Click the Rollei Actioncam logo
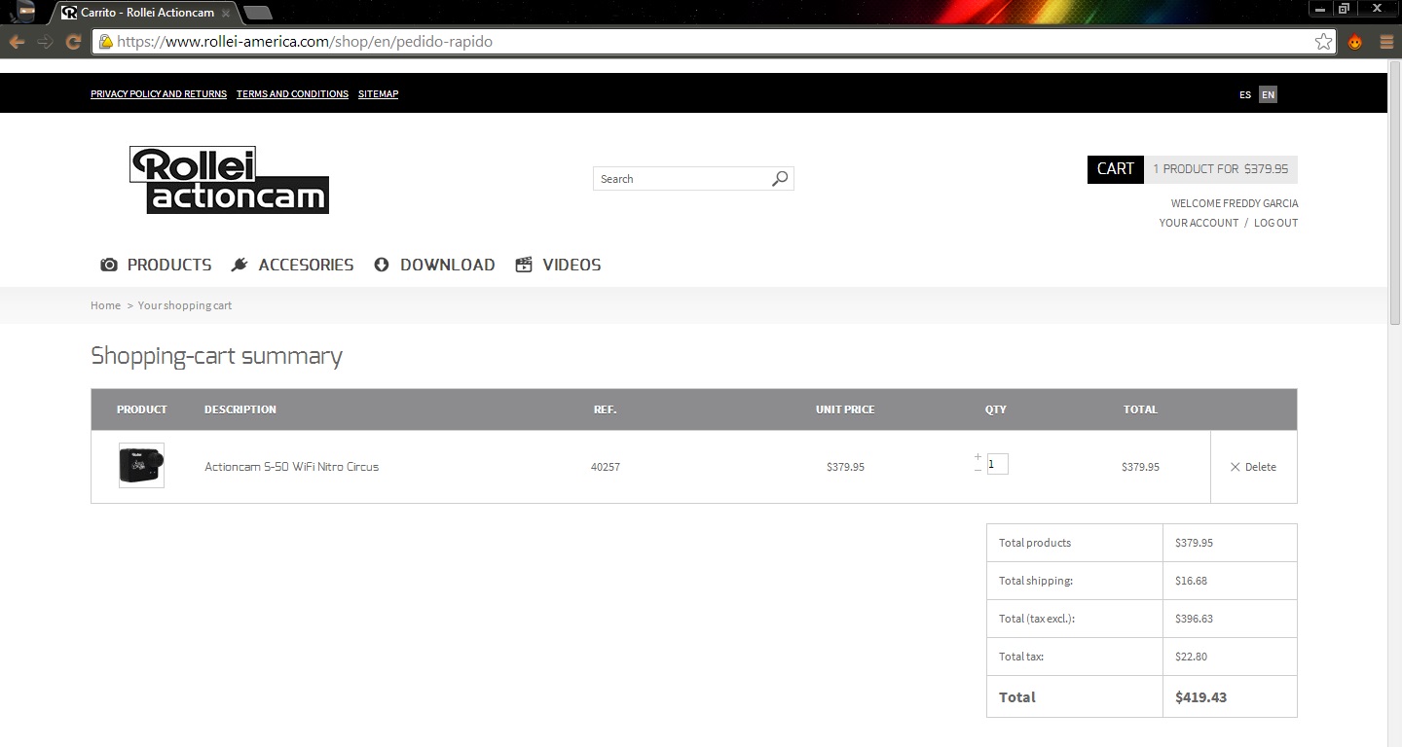This screenshot has height=747, width=1402. click(229, 180)
